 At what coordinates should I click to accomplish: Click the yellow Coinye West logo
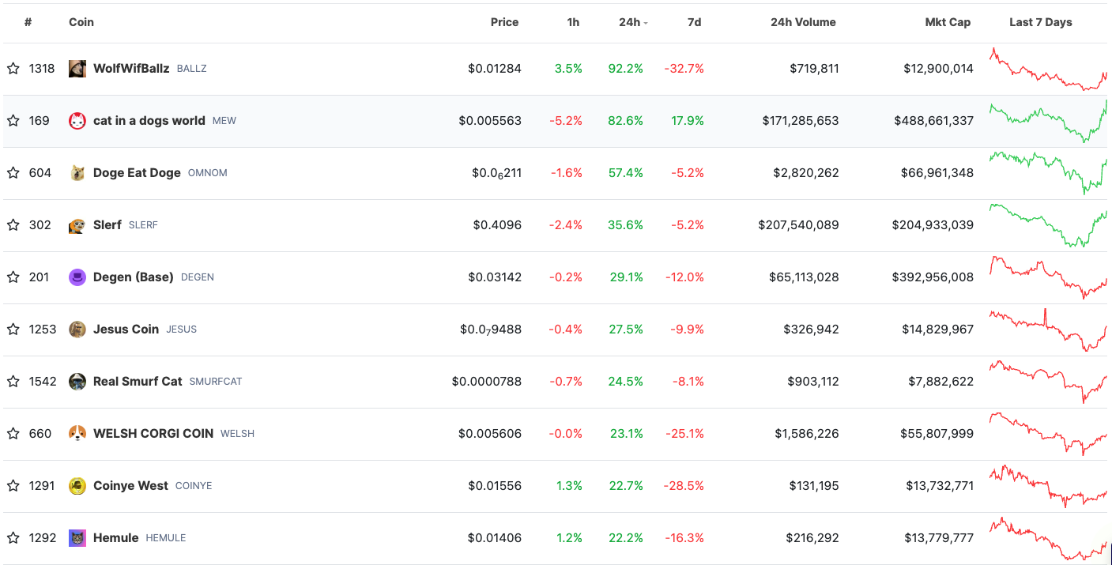[77, 486]
